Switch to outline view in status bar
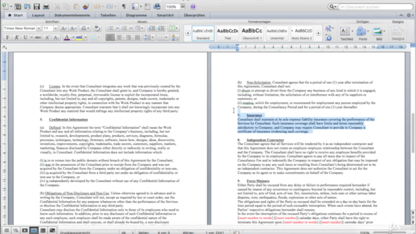416x234 pixels. pyautogui.click(x=16, y=231)
